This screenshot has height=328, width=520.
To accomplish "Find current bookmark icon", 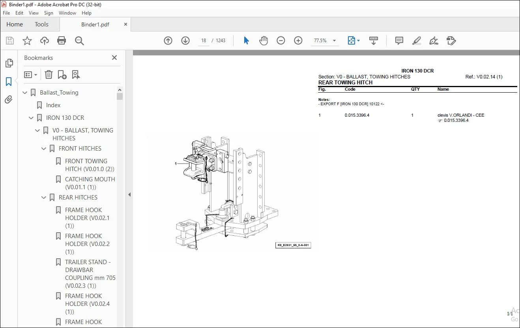I will [x=76, y=75].
